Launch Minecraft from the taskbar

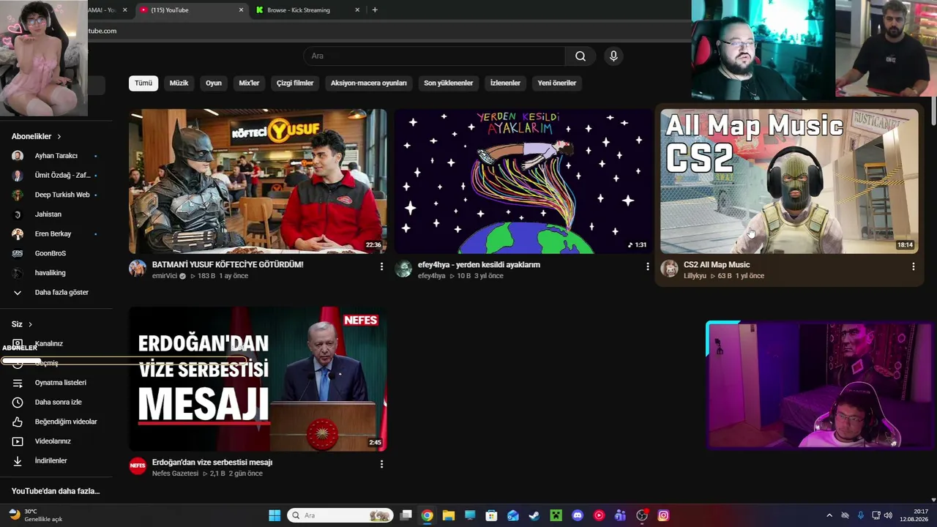tap(556, 515)
